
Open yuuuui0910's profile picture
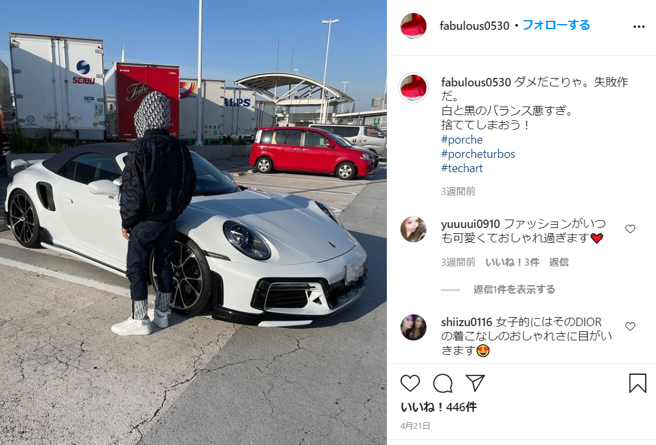413,229
